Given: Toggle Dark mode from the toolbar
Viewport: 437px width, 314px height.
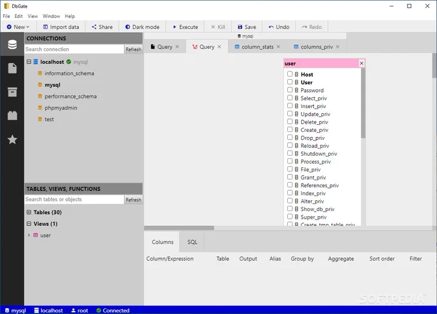Looking at the screenshot, I should tap(143, 27).
